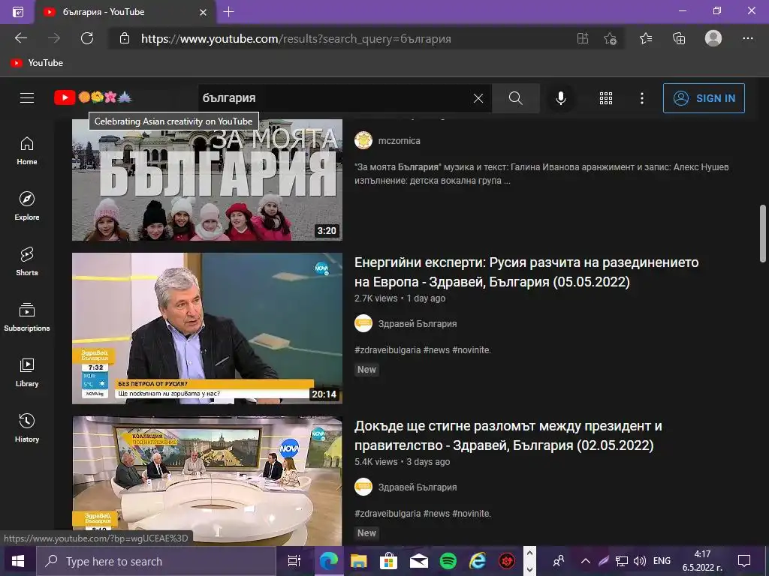This screenshot has height=576, width=769.
Task: Open the coalition round-table video thumbnail
Action: tap(207, 481)
